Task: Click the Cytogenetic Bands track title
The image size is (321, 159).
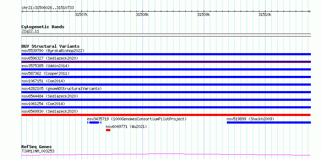Action: pyautogui.click(x=43, y=27)
